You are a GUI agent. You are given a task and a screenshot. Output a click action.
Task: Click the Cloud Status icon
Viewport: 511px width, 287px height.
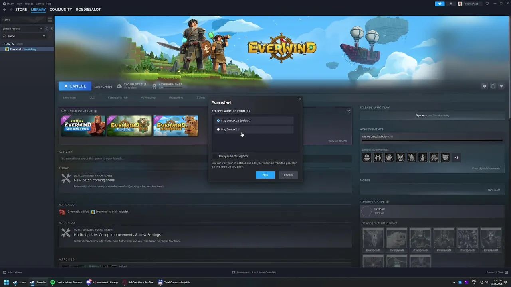119,86
